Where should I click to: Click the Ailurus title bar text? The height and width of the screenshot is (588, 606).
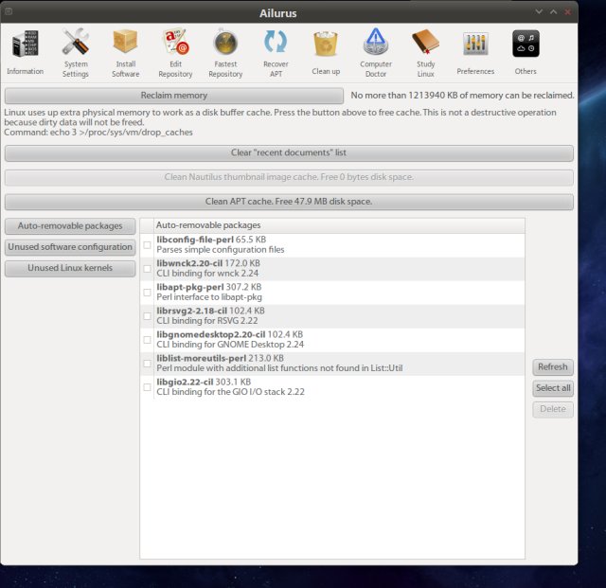[278, 13]
